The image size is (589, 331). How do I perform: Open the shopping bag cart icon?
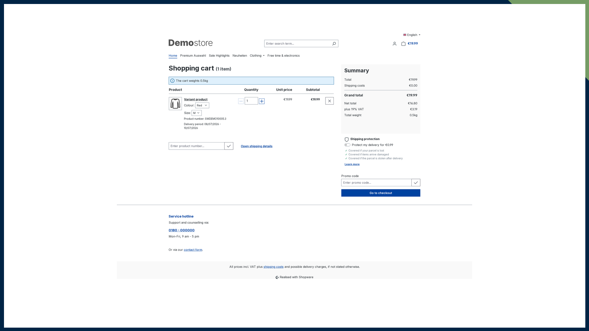point(403,44)
